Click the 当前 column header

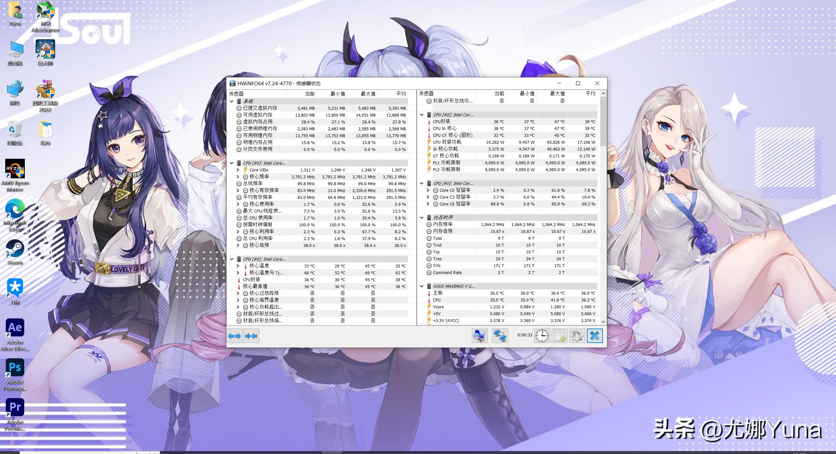[310, 94]
